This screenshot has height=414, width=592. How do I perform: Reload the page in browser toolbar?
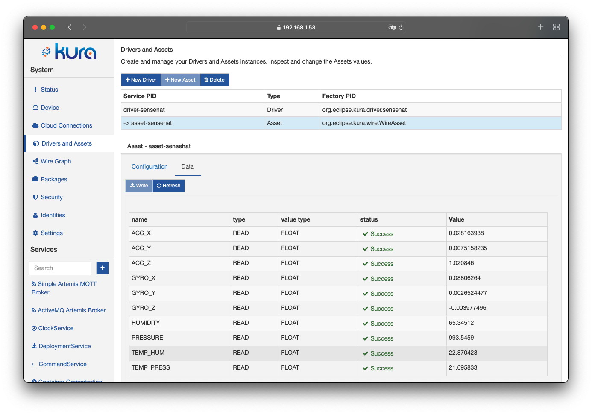tap(401, 27)
